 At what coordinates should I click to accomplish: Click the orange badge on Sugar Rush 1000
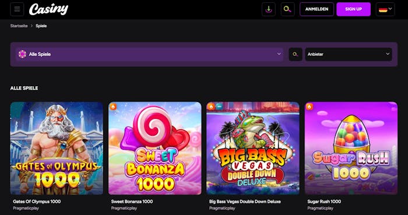tap(309, 106)
